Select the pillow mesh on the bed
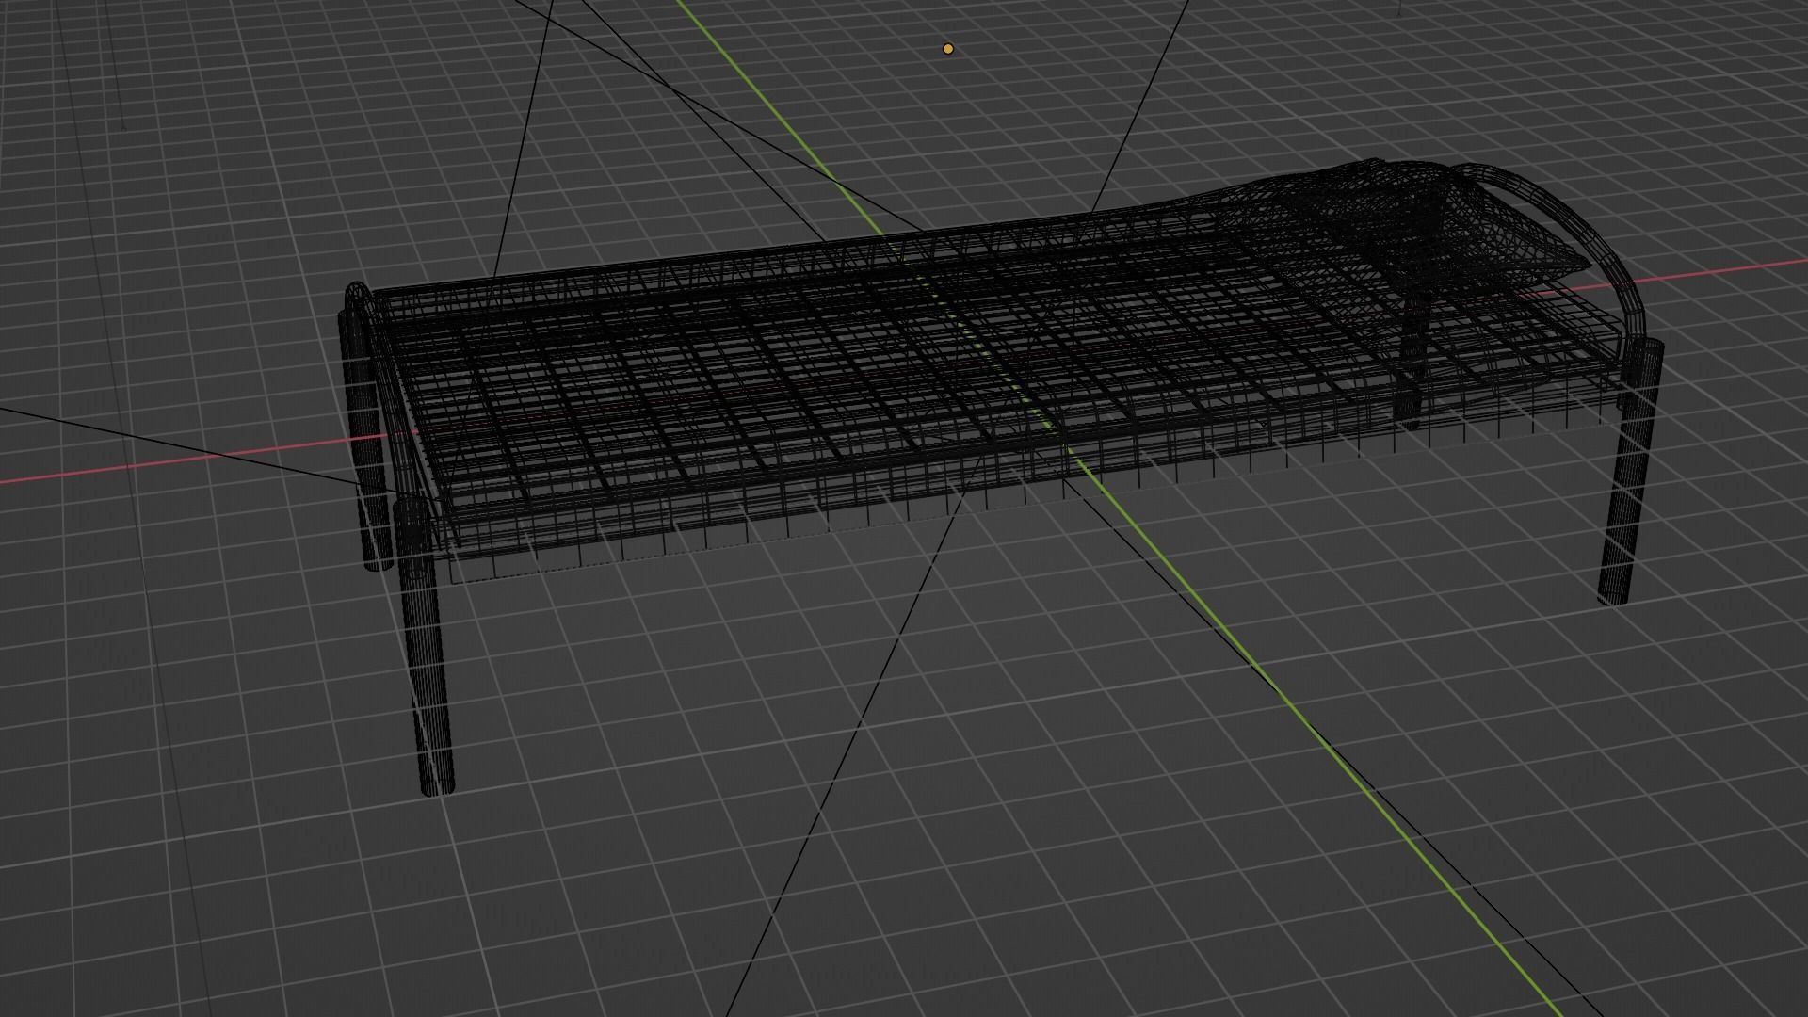Image resolution: width=1808 pixels, height=1017 pixels. coord(1431,224)
